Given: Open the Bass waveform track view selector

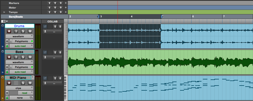Looking at the screenshot, I should (20, 62).
